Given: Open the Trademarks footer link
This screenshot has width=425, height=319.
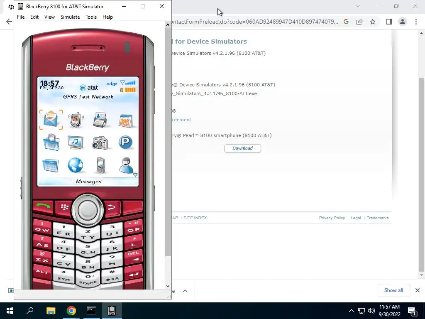Looking at the screenshot, I should click(378, 218).
